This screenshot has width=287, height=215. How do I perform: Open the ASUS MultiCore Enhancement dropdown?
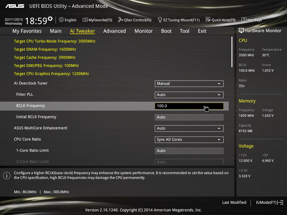coord(189,128)
